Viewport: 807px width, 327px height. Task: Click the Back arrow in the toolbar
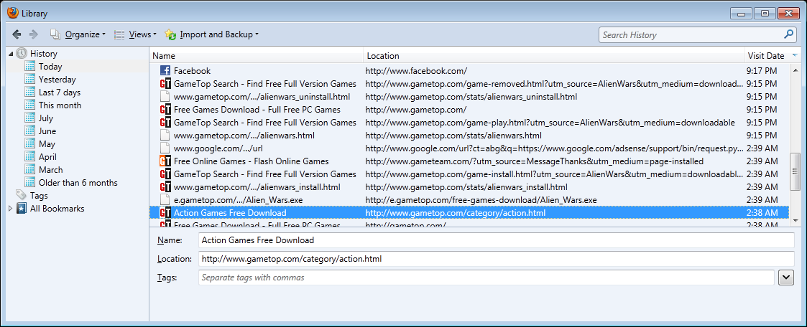pos(17,34)
